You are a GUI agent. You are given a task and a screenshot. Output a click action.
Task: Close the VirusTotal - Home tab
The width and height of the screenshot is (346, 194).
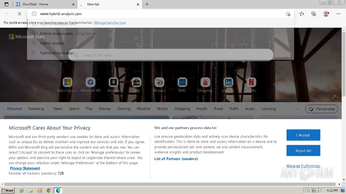73,4
